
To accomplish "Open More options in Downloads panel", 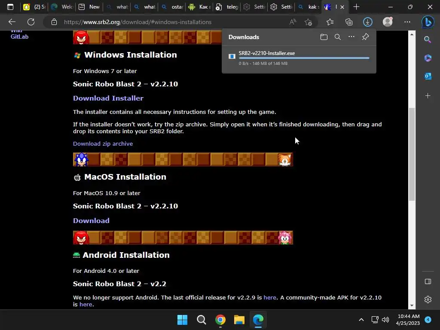I will click(x=351, y=37).
